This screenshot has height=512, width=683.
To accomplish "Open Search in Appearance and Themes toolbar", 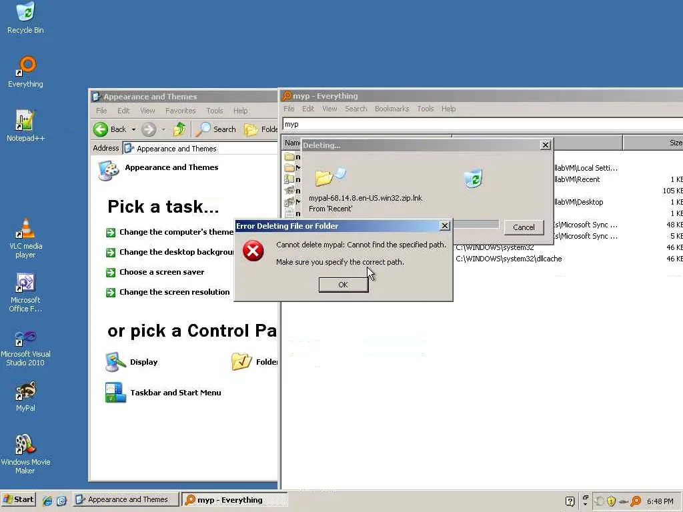I will pos(215,129).
